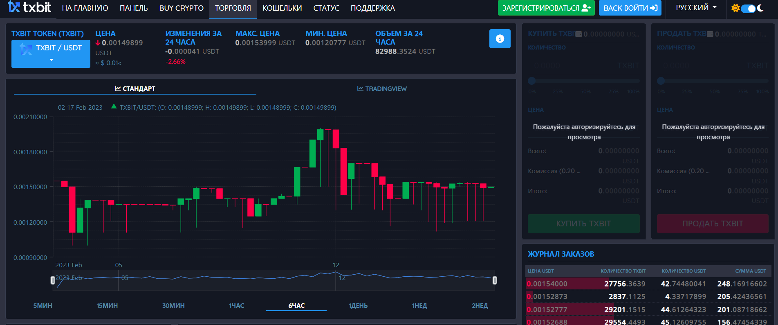The image size is (778, 325).
Task: Click the max price 0.00153999 USDT
Action: (x=265, y=43)
